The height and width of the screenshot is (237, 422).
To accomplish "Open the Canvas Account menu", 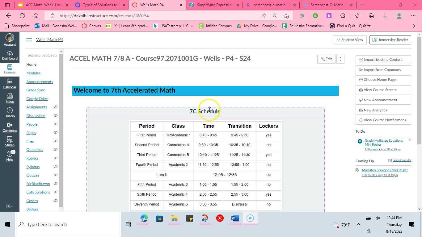I will (x=10, y=40).
